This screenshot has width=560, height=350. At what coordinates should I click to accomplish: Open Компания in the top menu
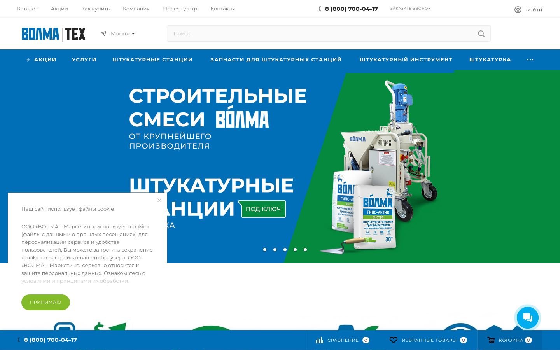pos(136,9)
